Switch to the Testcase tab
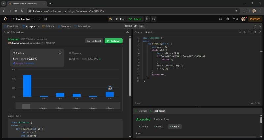Screen dimensions: 264x140 (x=141, y=111)
